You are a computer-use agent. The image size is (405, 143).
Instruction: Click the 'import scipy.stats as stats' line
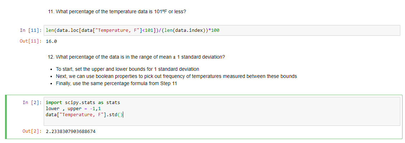point(83,103)
